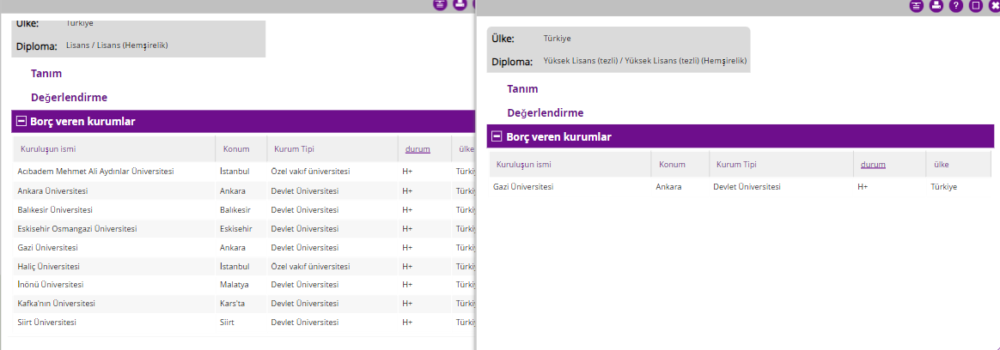Click the Siirt location cell
The image size is (1000, 350).
[x=227, y=323]
